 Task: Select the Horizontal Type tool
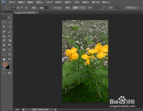coord(9,50)
